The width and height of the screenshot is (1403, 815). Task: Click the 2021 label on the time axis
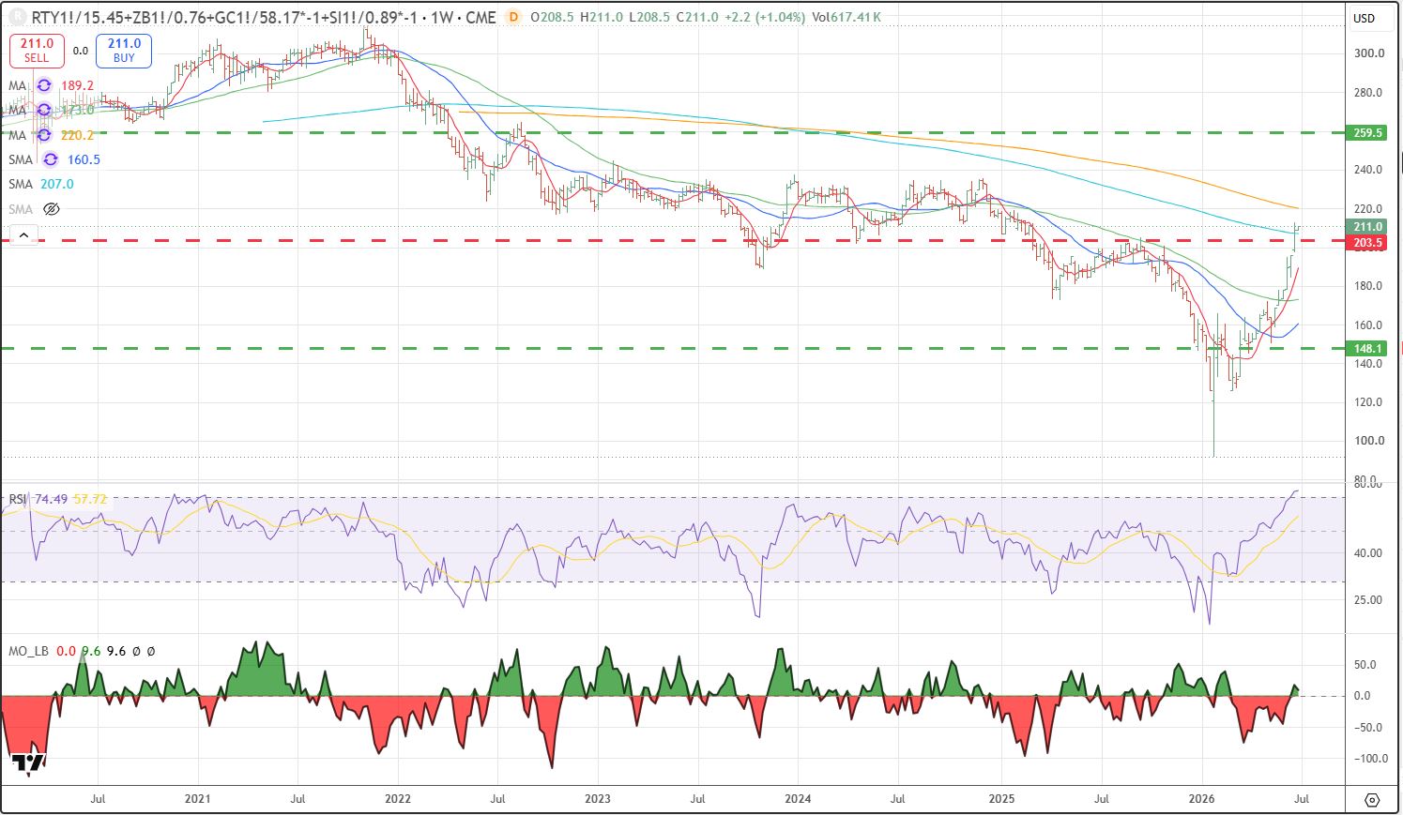[x=197, y=799]
